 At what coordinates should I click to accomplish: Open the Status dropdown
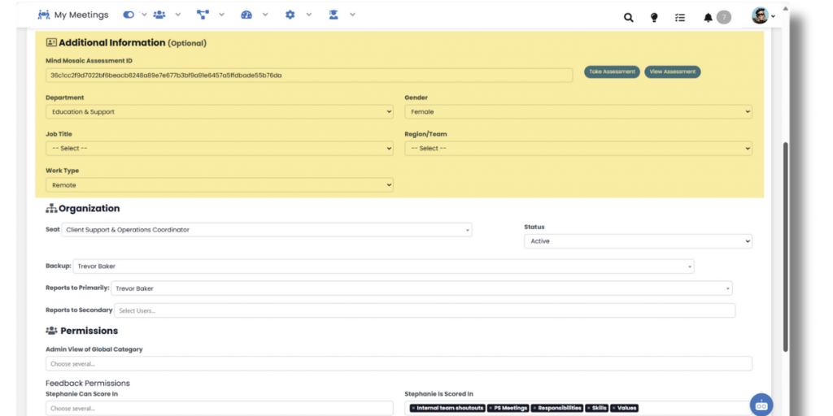point(638,241)
